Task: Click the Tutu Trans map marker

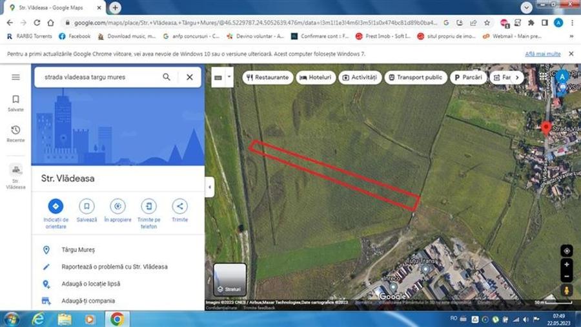Action: click(425, 269)
